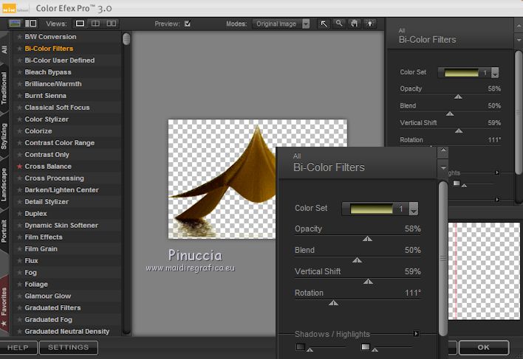
Task: Click down arrow atop enlarged panel
Action: click(x=443, y=167)
